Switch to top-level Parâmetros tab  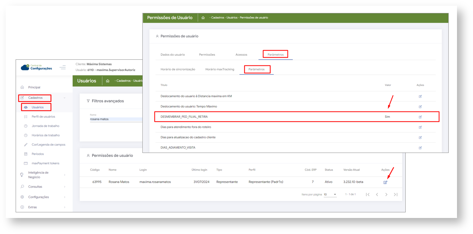pos(276,54)
